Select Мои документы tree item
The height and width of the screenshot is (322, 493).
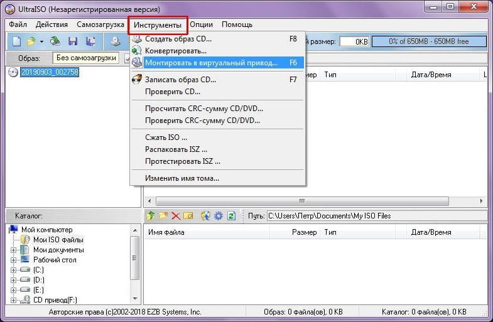[x=58, y=250]
